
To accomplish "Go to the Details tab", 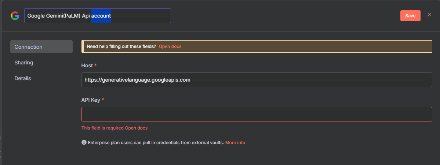I will [23, 78].
